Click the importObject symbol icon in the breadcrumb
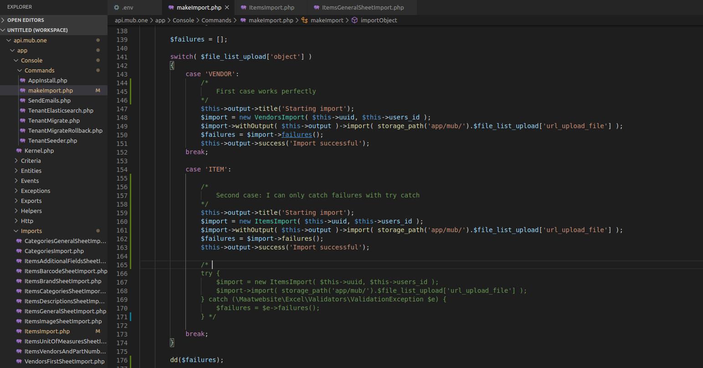Viewport: 703px width, 368px height. click(x=355, y=20)
